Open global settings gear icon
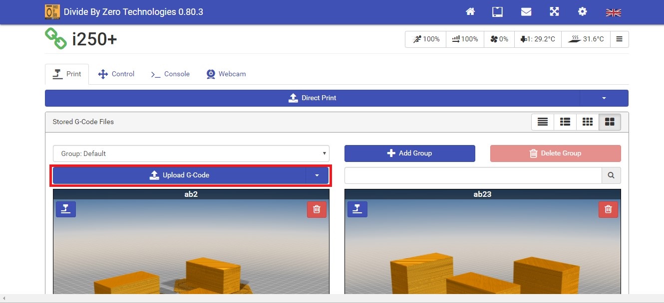This screenshot has height=303, width=664. [x=583, y=11]
